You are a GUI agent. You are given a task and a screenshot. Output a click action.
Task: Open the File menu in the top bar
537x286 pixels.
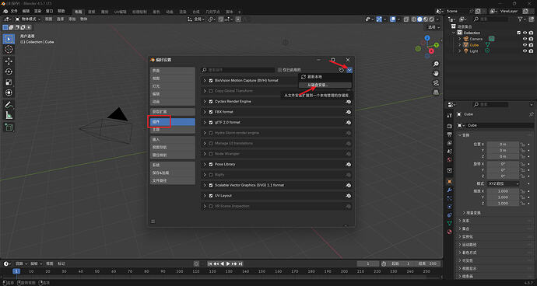(x=14, y=12)
